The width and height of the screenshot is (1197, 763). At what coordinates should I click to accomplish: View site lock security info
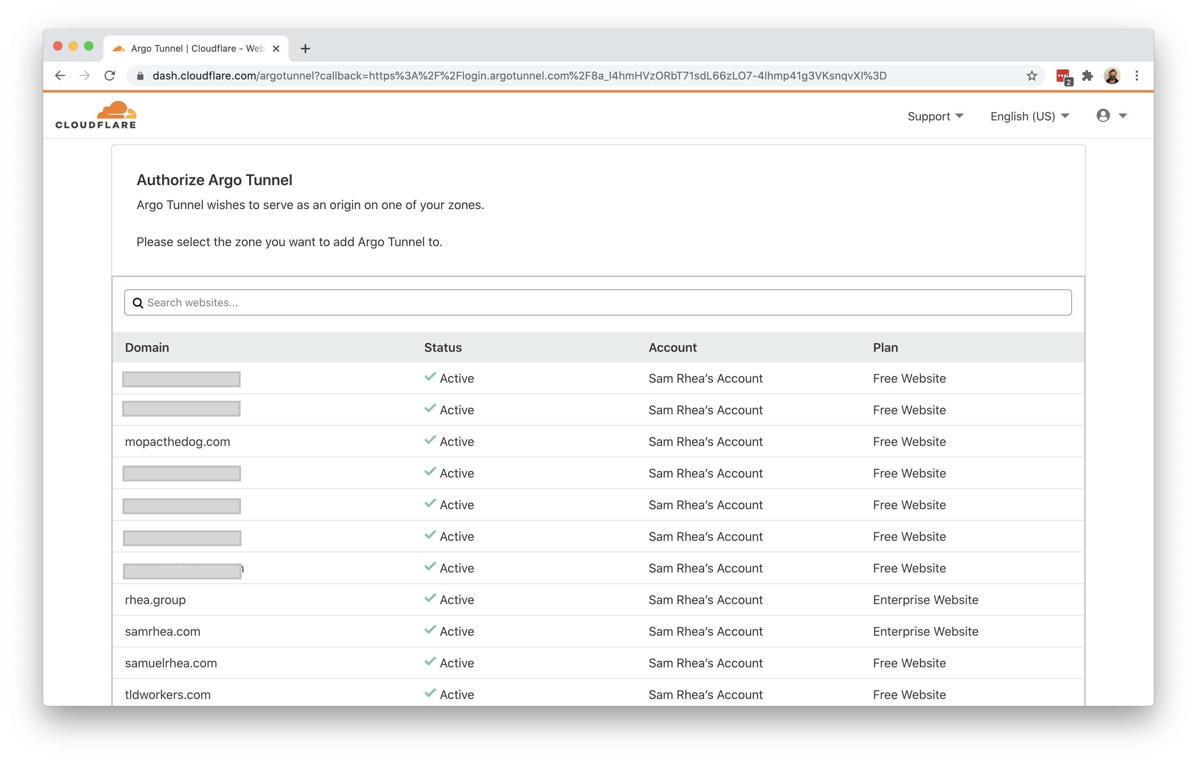pyautogui.click(x=141, y=76)
